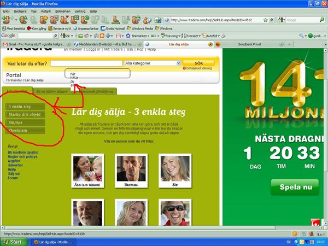
Task: Select the Åsa (och William) photo
Action: pos(87,171)
